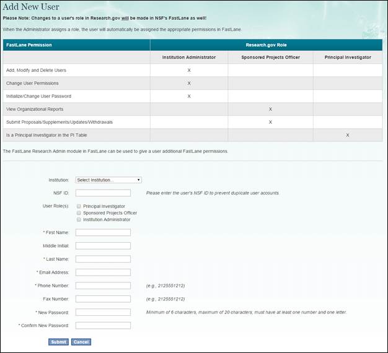
Task: Click the NSF ID input field
Action: [103, 193]
